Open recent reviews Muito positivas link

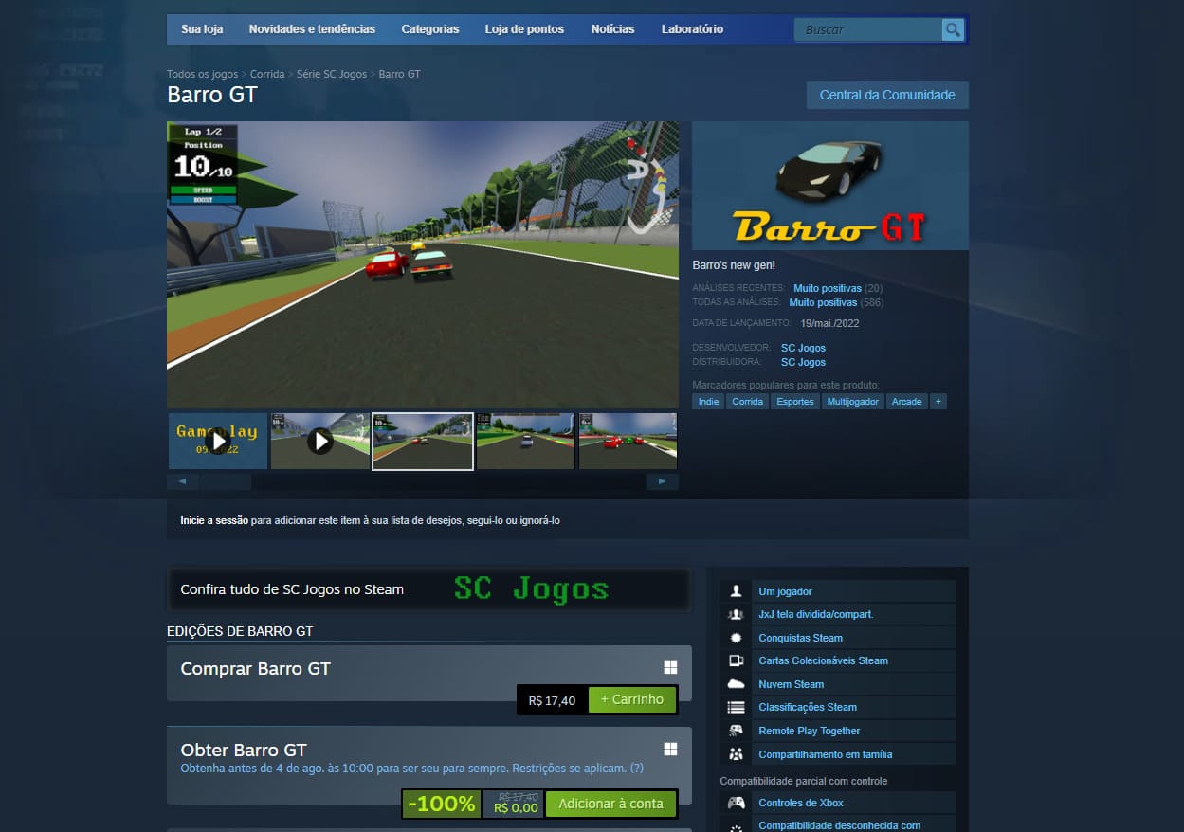tap(828, 288)
